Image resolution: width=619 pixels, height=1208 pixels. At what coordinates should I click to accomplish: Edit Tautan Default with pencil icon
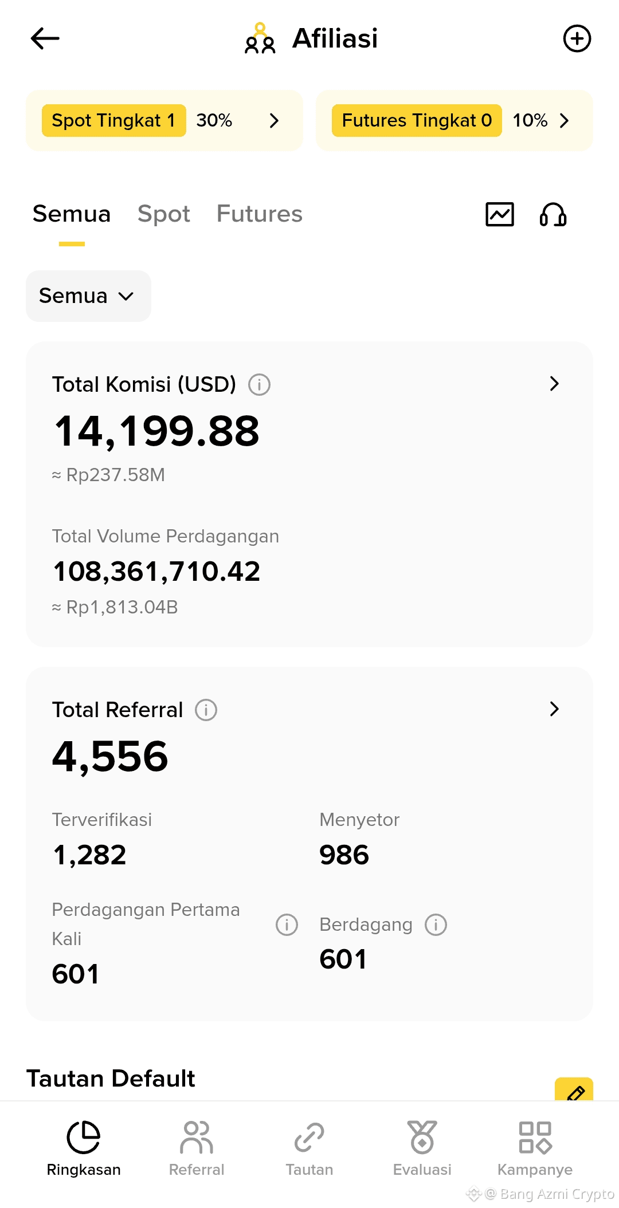tap(574, 1090)
